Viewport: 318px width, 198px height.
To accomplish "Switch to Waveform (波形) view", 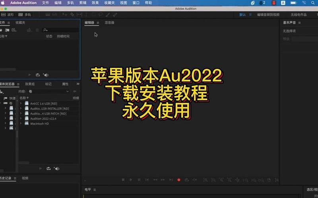I will pyautogui.click(x=7, y=15).
